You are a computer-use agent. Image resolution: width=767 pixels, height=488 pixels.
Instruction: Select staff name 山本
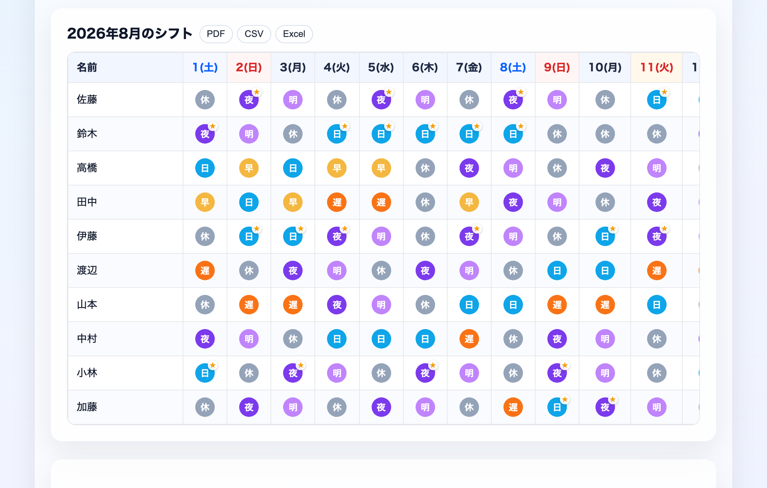[87, 305]
